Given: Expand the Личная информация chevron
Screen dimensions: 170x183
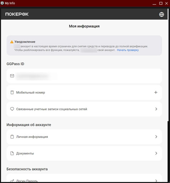Looking at the screenshot, I should pyautogui.click(x=156, y=137).
